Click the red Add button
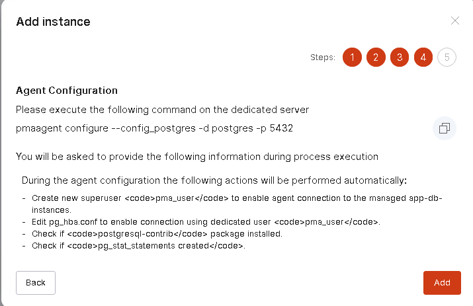Screen dimensions: 473x306 point(442,283)
